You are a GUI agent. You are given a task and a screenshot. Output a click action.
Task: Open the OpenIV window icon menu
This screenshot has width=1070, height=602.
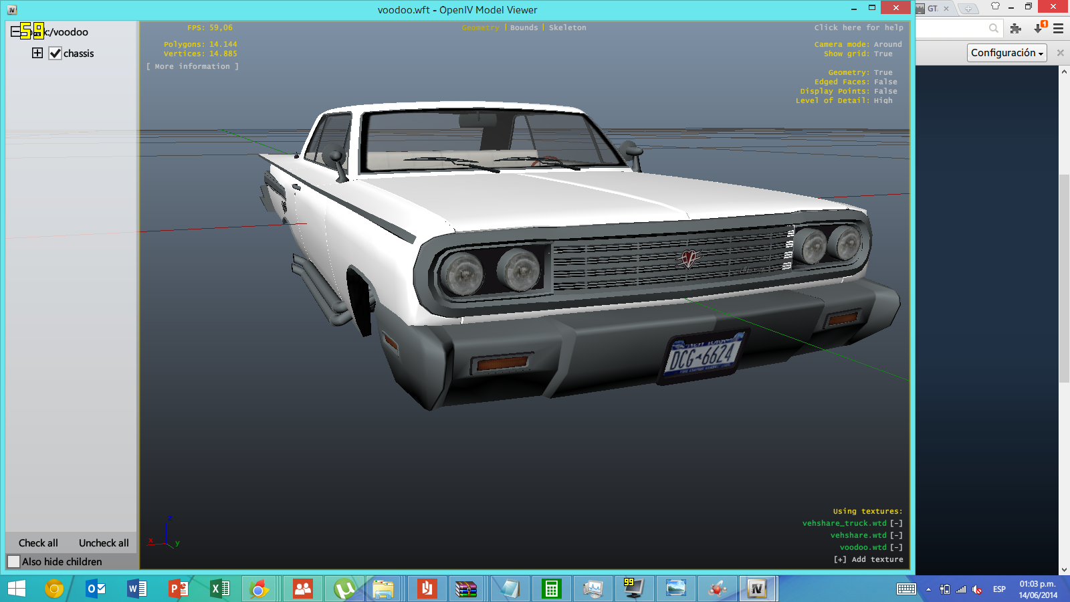click(12, 9)
